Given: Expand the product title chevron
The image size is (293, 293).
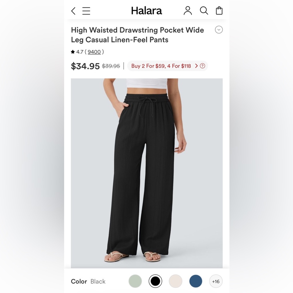Looking at the screenshot, I should [x=219, y=30].
